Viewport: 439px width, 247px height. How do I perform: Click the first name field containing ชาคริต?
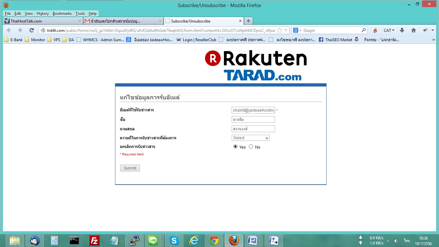point(253,119)
